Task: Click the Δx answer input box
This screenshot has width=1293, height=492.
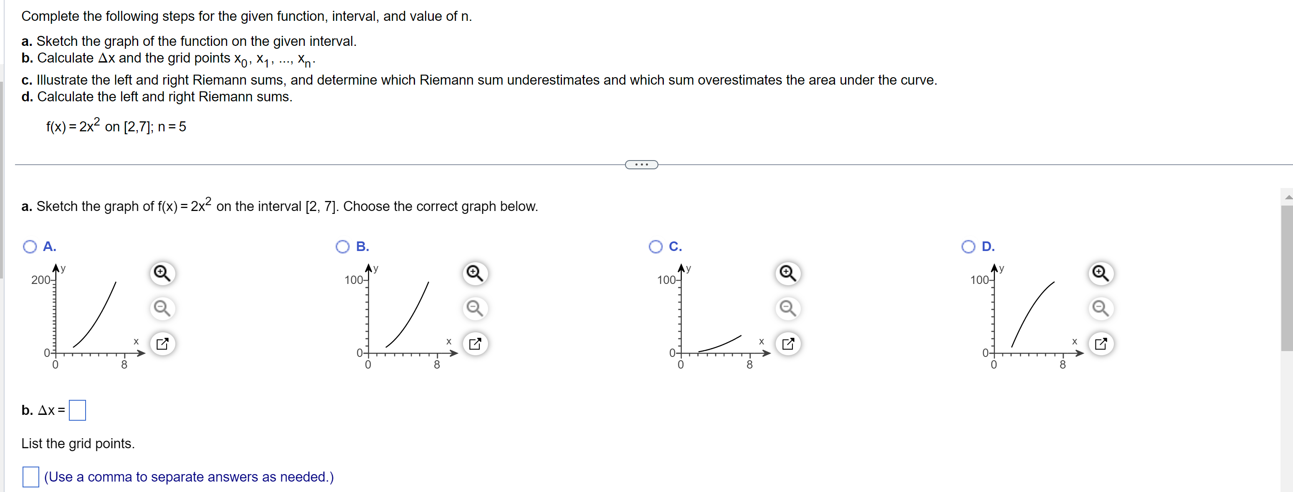Action: 78,410
